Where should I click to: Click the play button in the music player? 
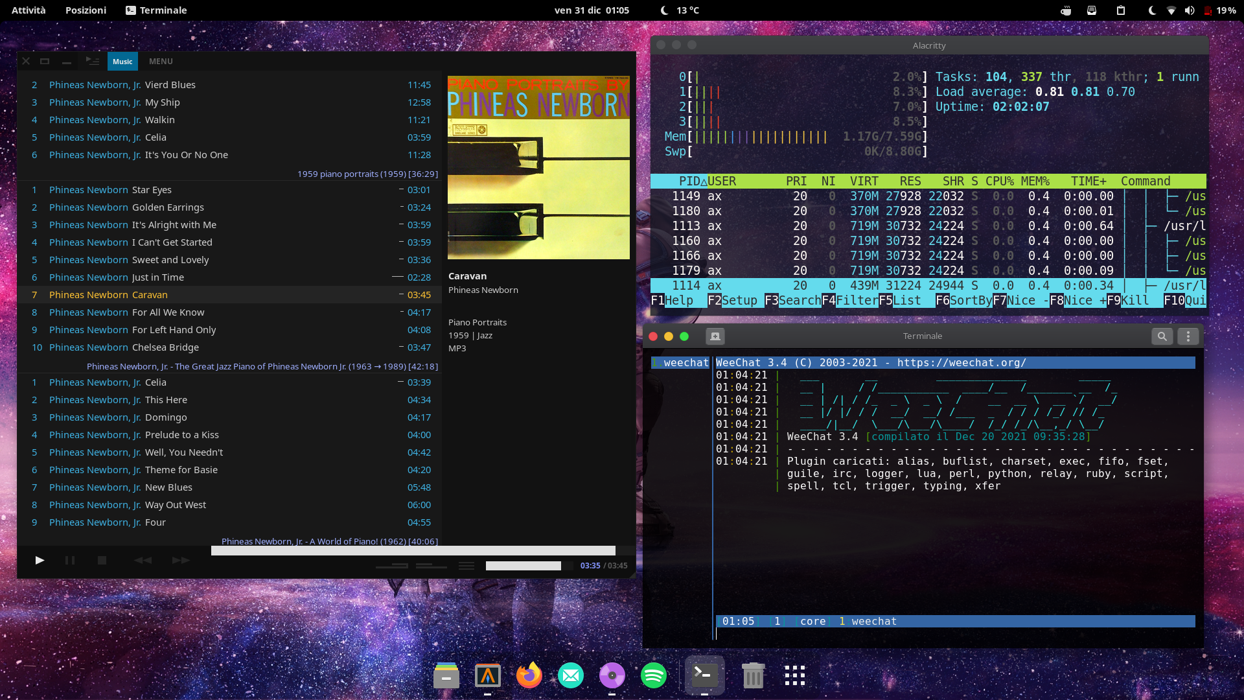click(40, 560)
